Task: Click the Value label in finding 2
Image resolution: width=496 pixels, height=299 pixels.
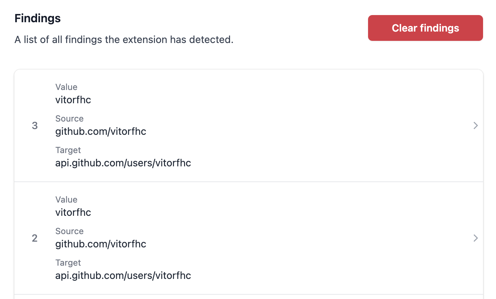Action: click(x=66, y=200)
